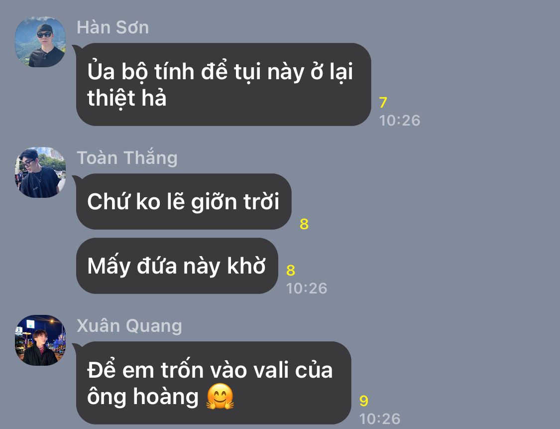The height and width of the screenshot is (429, 560).
Task: Tap Toàn Thắng's avatar photo
Action: (x=40, y=172)
